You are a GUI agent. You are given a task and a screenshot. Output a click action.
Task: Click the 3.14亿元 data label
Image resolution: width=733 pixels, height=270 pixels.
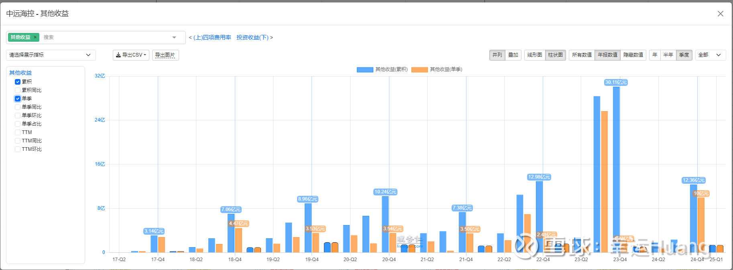(154, 231)
